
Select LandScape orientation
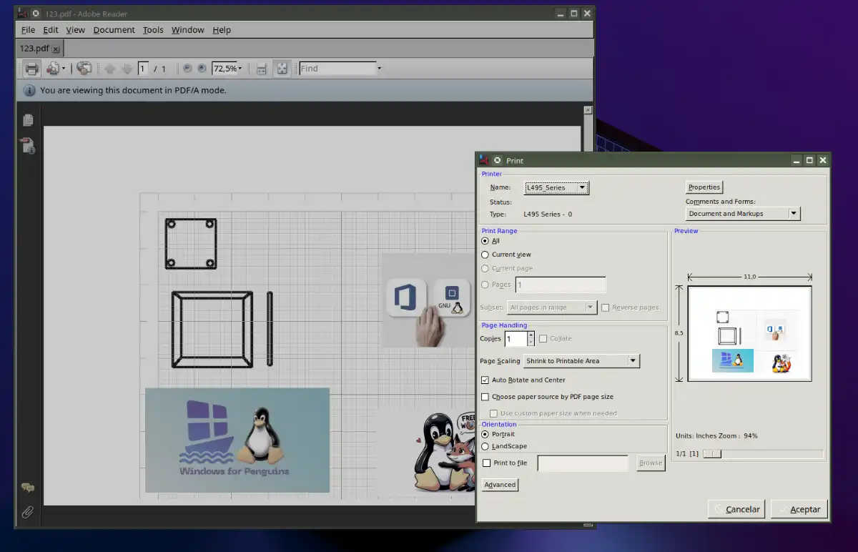[485, 446]
